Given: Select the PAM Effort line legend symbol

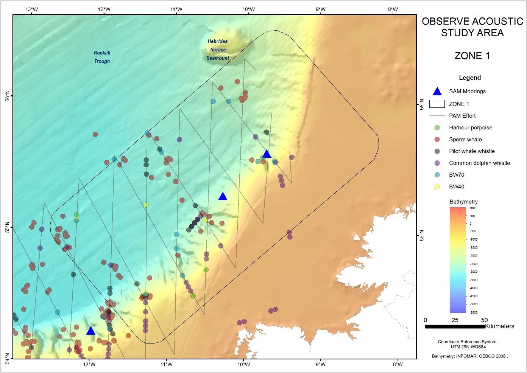Looking at the screenshot, I should click(437, 116).
